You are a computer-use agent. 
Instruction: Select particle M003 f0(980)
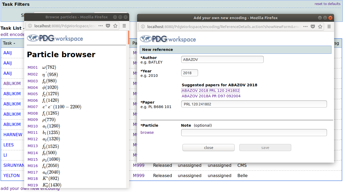click(33, 81)
